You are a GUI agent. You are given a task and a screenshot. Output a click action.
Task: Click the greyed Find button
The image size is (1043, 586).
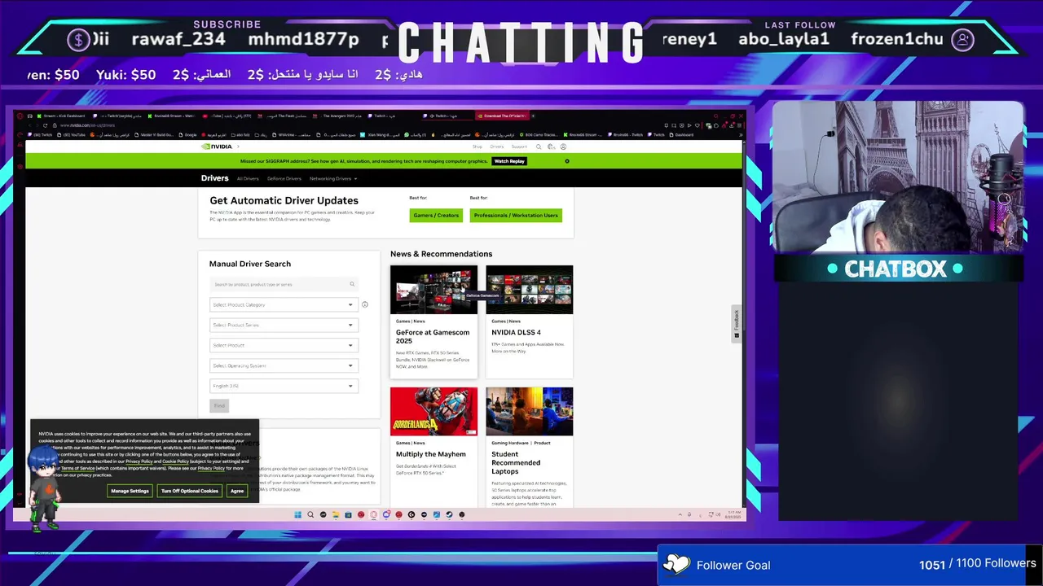(219, 405)
